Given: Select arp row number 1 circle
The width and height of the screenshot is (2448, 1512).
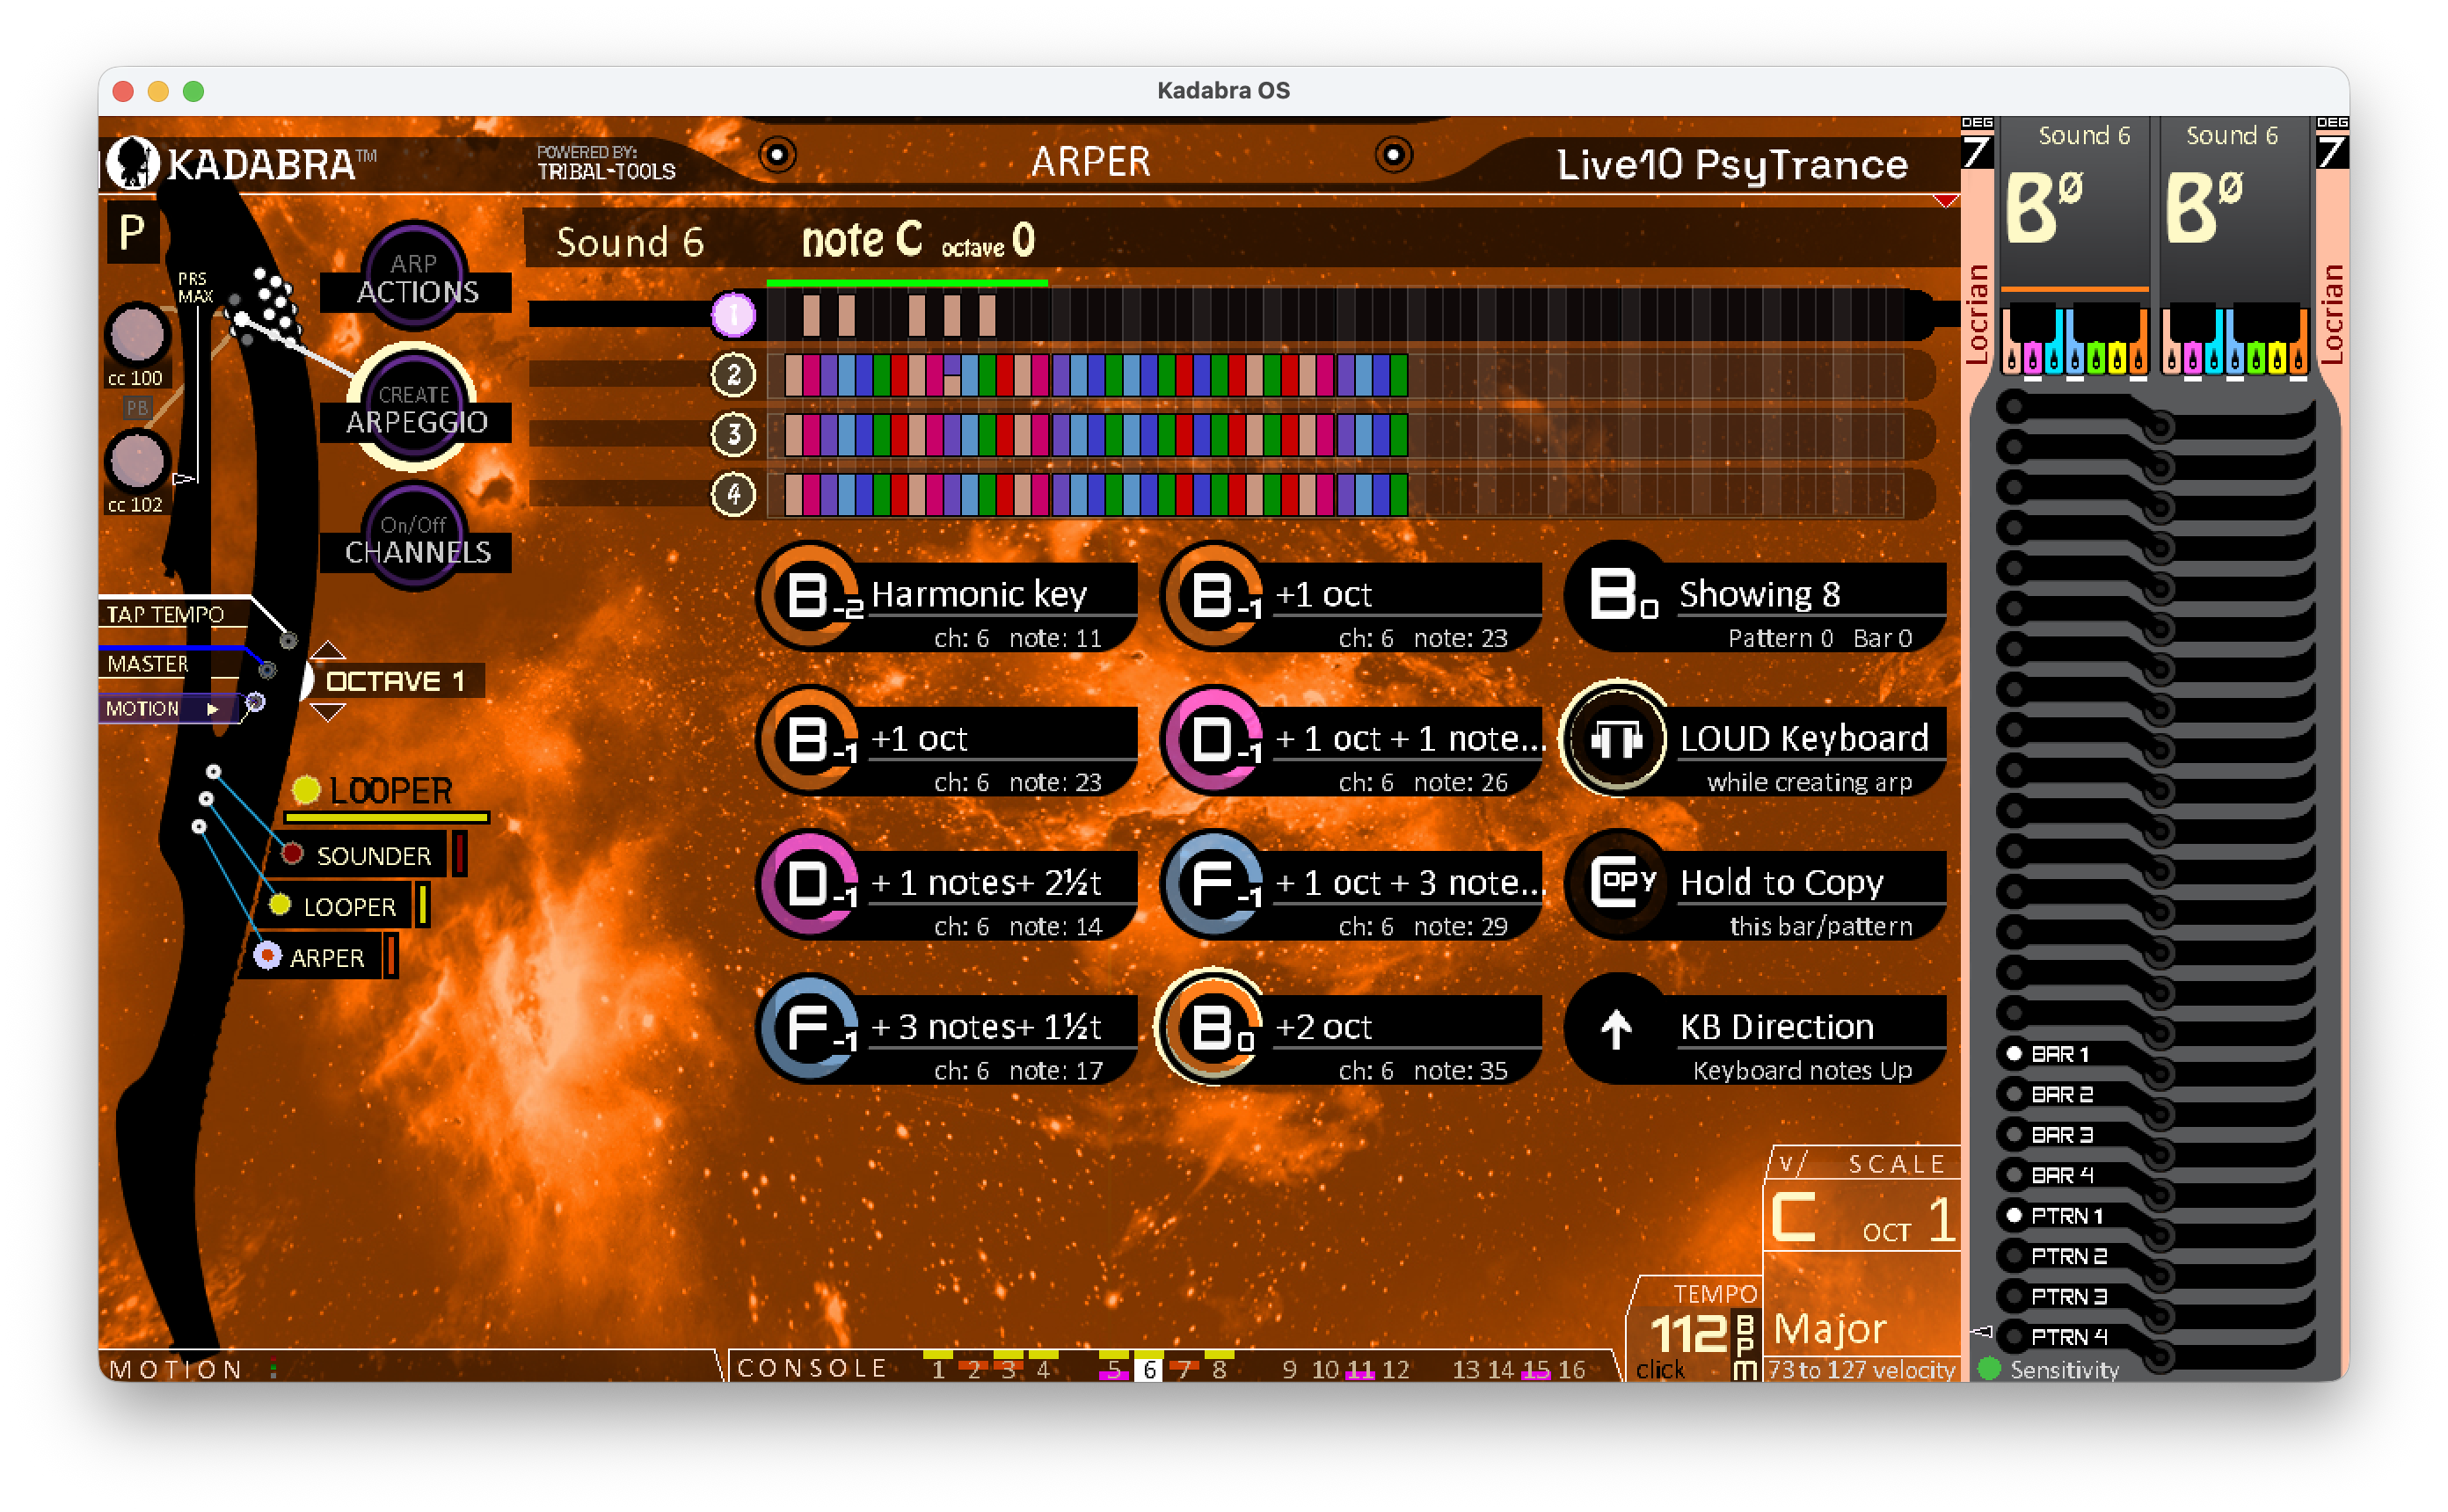Looking at the screenshot, I should pyautogui.click(x=734, y=315).
